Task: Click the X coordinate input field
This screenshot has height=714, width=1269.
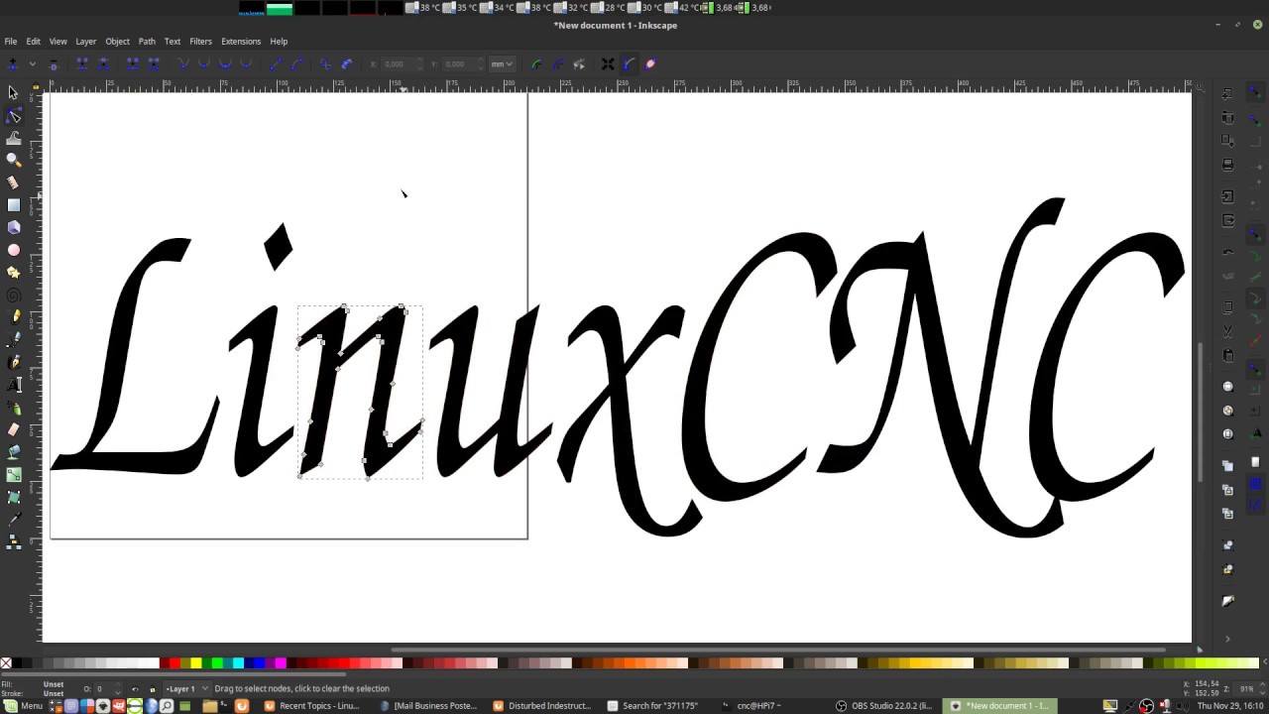Action: (x=399, y=63)
